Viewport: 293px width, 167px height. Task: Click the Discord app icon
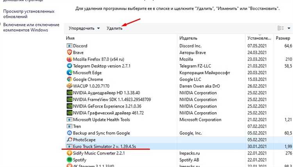tap(69, 46)
